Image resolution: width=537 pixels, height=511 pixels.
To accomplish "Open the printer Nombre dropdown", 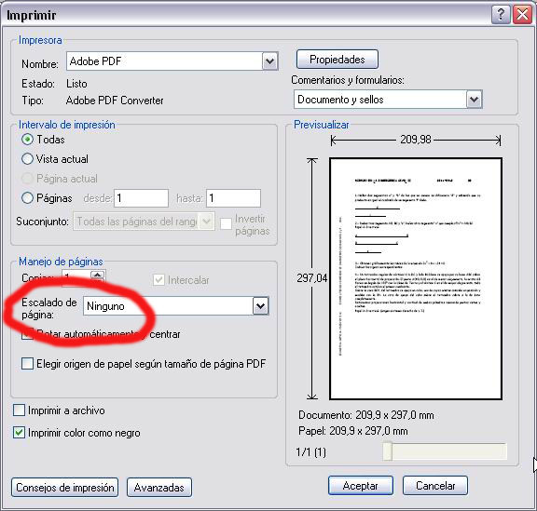I will click(269, 61).
